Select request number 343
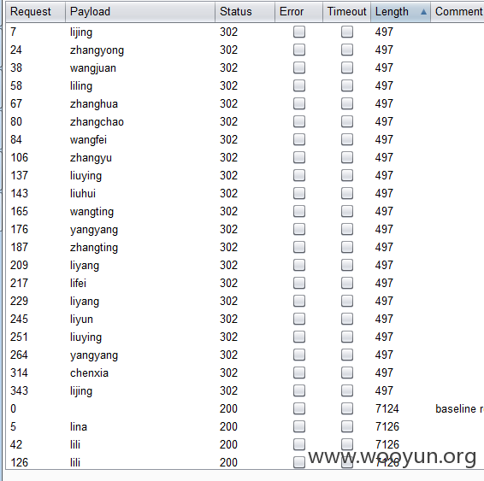 point(19,390)
